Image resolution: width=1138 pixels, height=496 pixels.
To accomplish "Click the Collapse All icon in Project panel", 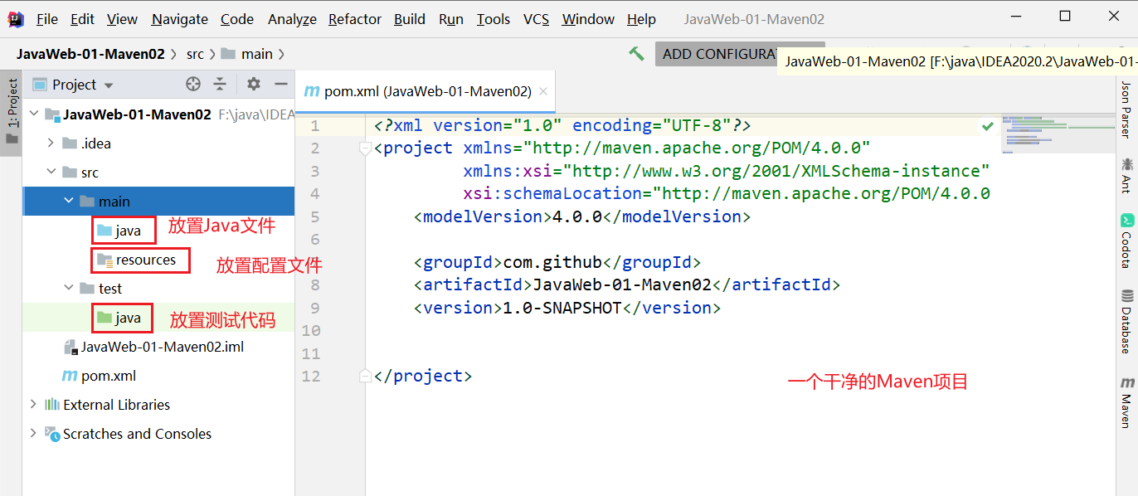I will pyautogui.click(x=220, y=84).
